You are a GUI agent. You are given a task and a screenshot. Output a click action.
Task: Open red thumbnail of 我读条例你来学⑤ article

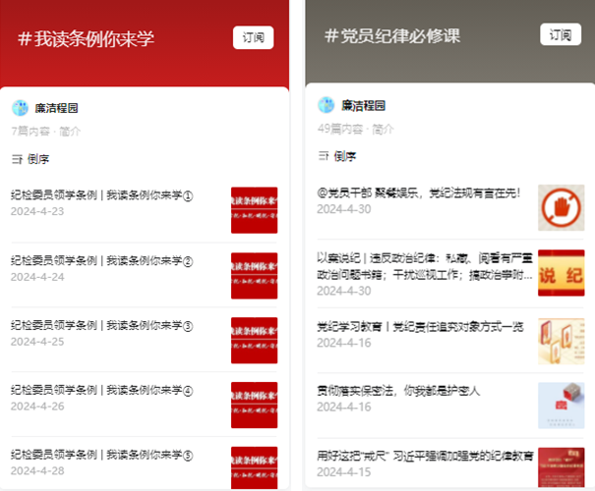[254, 464]
